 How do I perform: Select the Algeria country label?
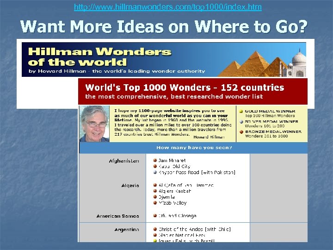point(130,186)
